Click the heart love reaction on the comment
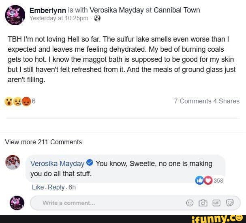246x223 pixels. (x=208, y=180)
